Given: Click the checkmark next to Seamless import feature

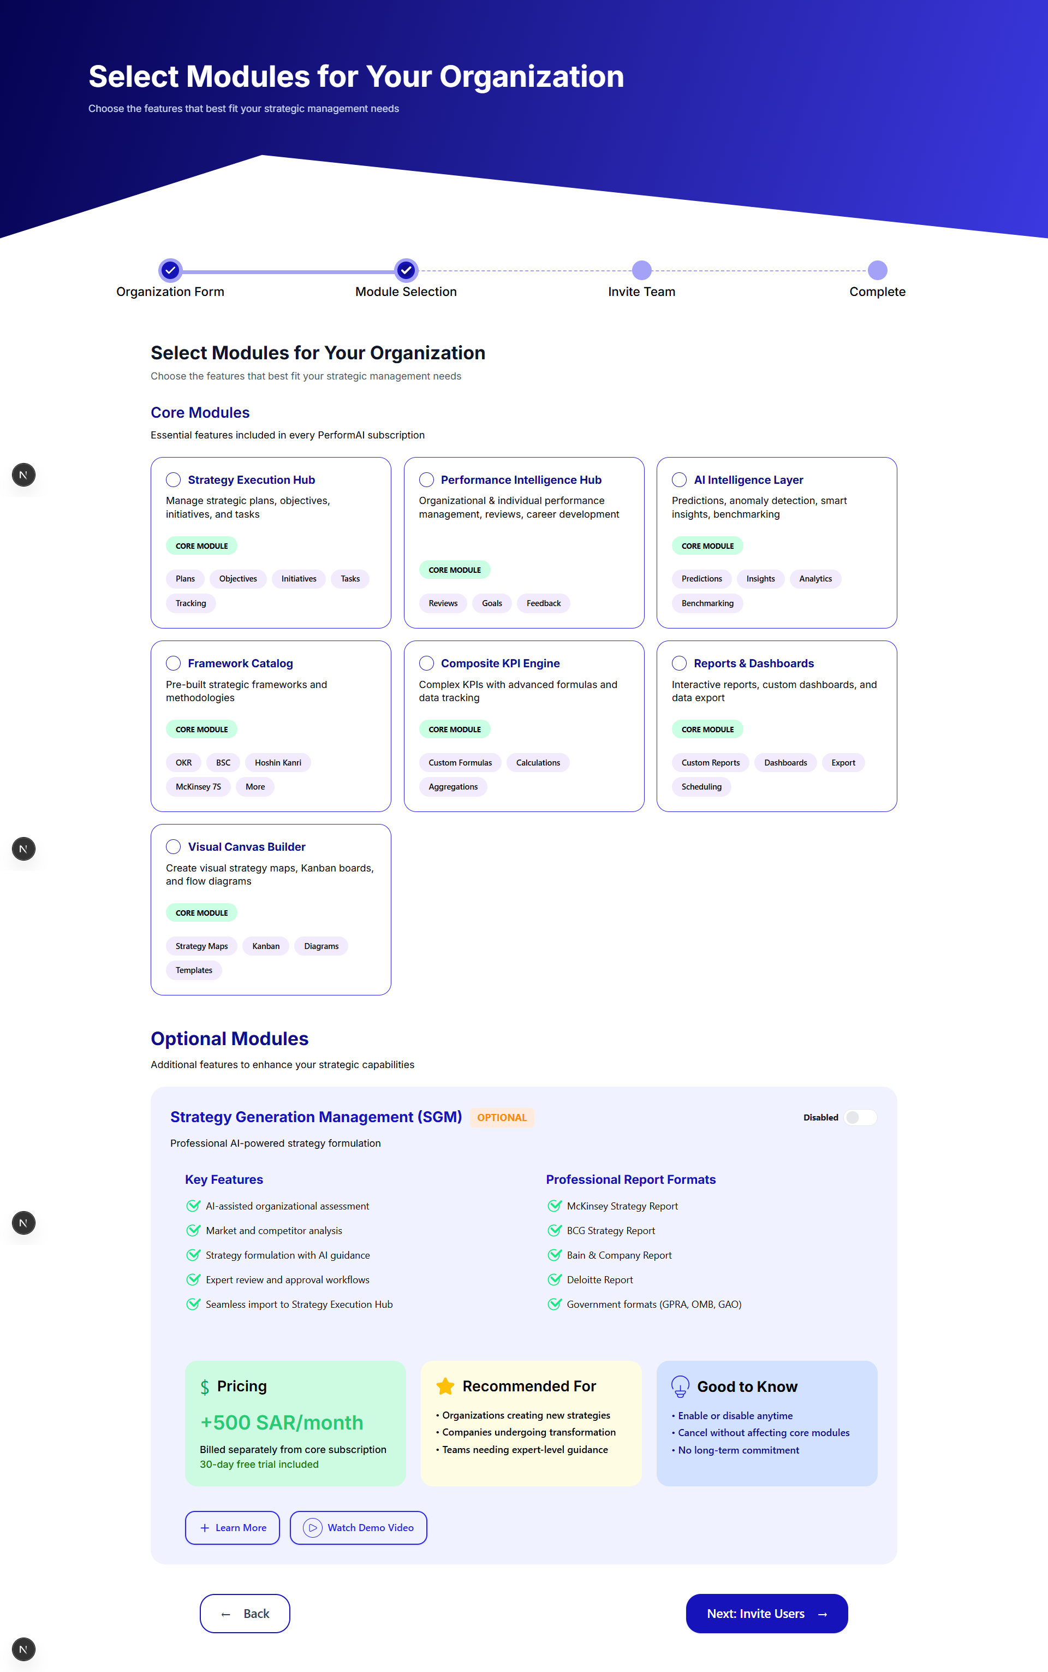Looking at the screenshot, I should (194, 1304).
